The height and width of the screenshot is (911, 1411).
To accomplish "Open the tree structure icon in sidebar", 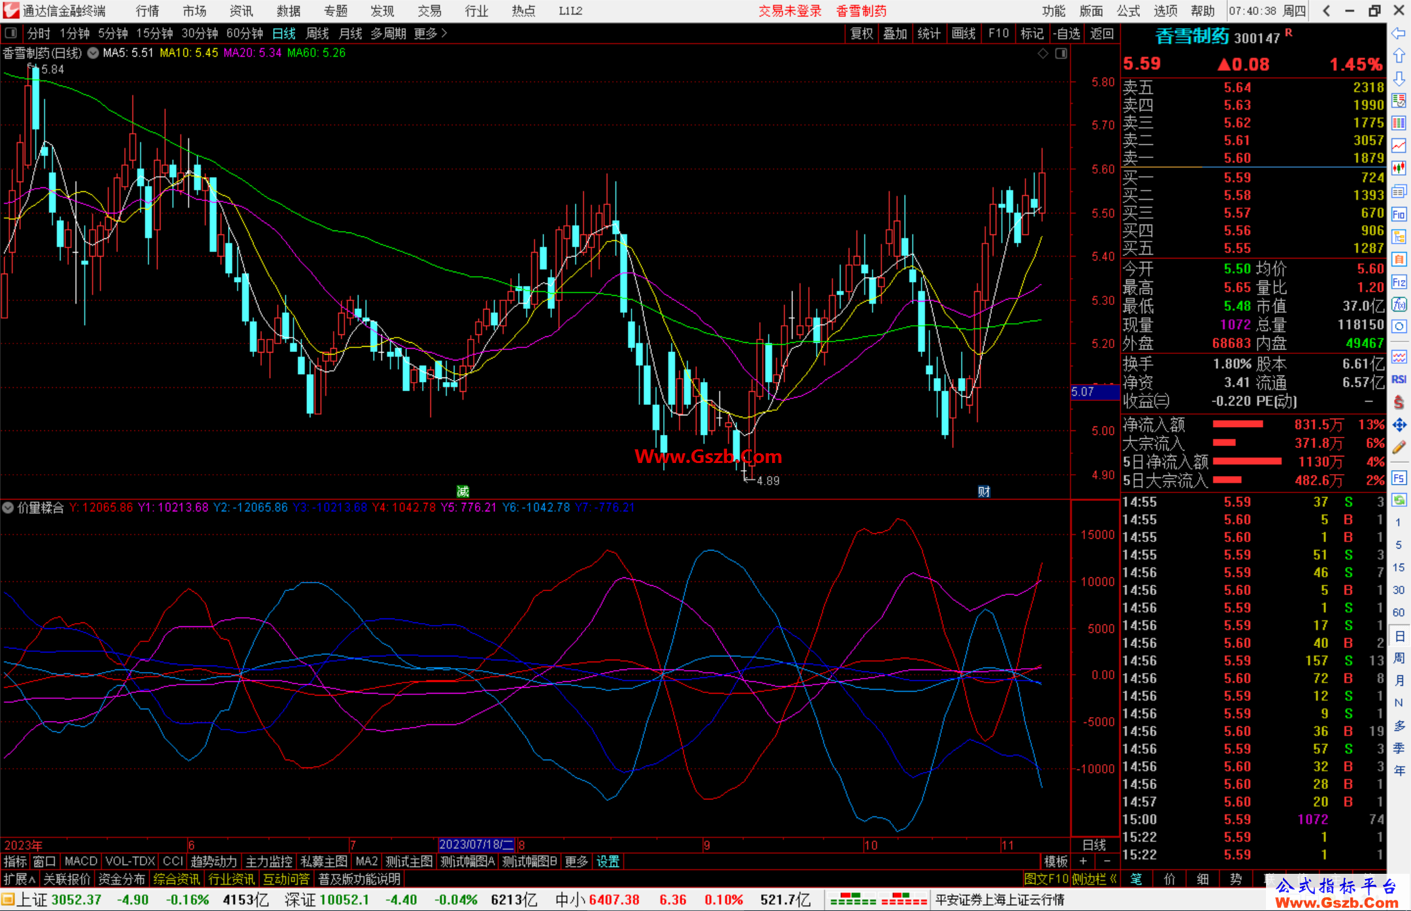I will pyautogui.click(x=1399, y=236).
